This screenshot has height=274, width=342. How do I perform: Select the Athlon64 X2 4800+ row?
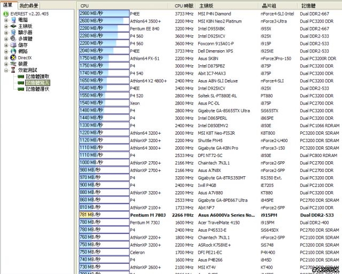210,81
